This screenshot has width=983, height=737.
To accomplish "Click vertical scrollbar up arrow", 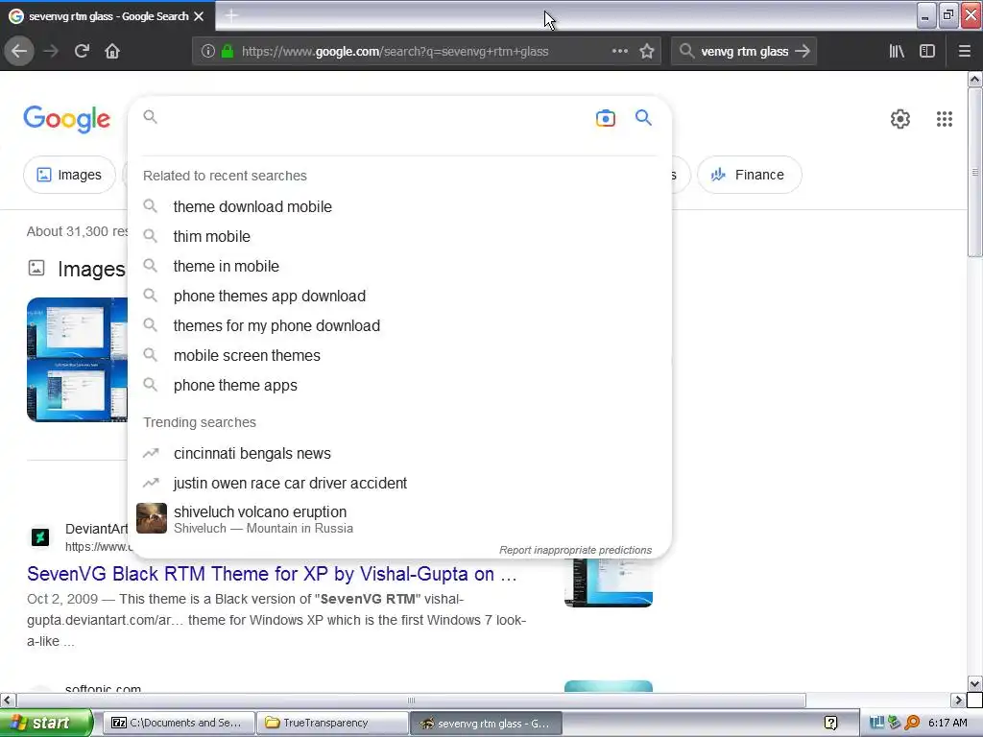I will 974,80.
